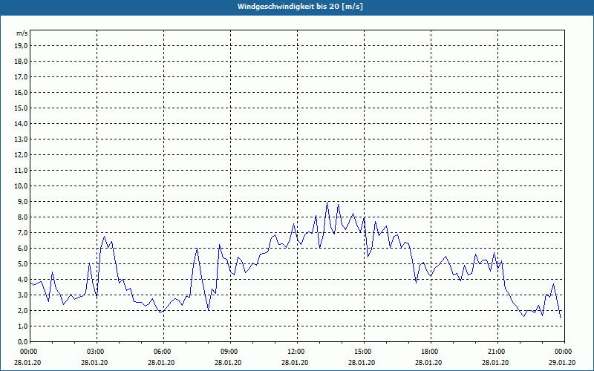Select the '06:00' time label
594x371 pixels.
163,352
